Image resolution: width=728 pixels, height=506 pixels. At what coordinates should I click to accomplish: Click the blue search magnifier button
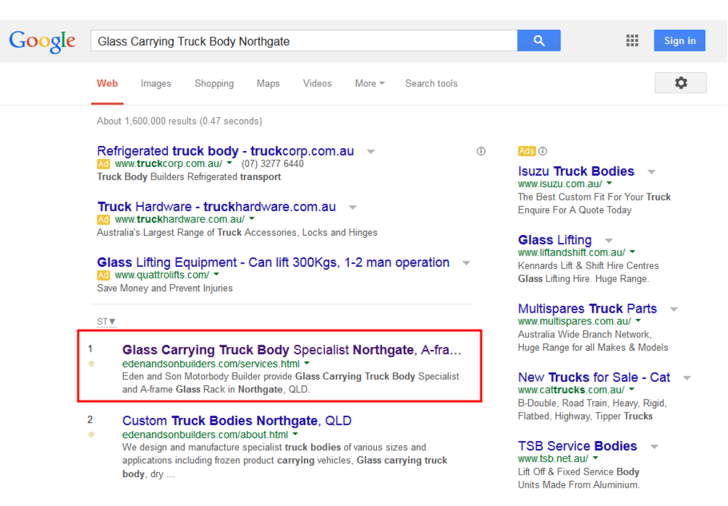coord(539,41)
